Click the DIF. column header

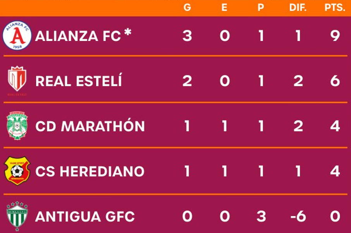(298, 7)
